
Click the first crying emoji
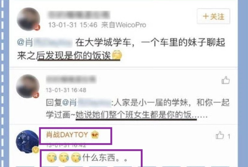point(52,157)
